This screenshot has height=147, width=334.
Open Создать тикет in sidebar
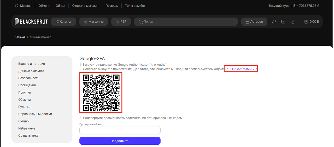(x=29, y=136)
